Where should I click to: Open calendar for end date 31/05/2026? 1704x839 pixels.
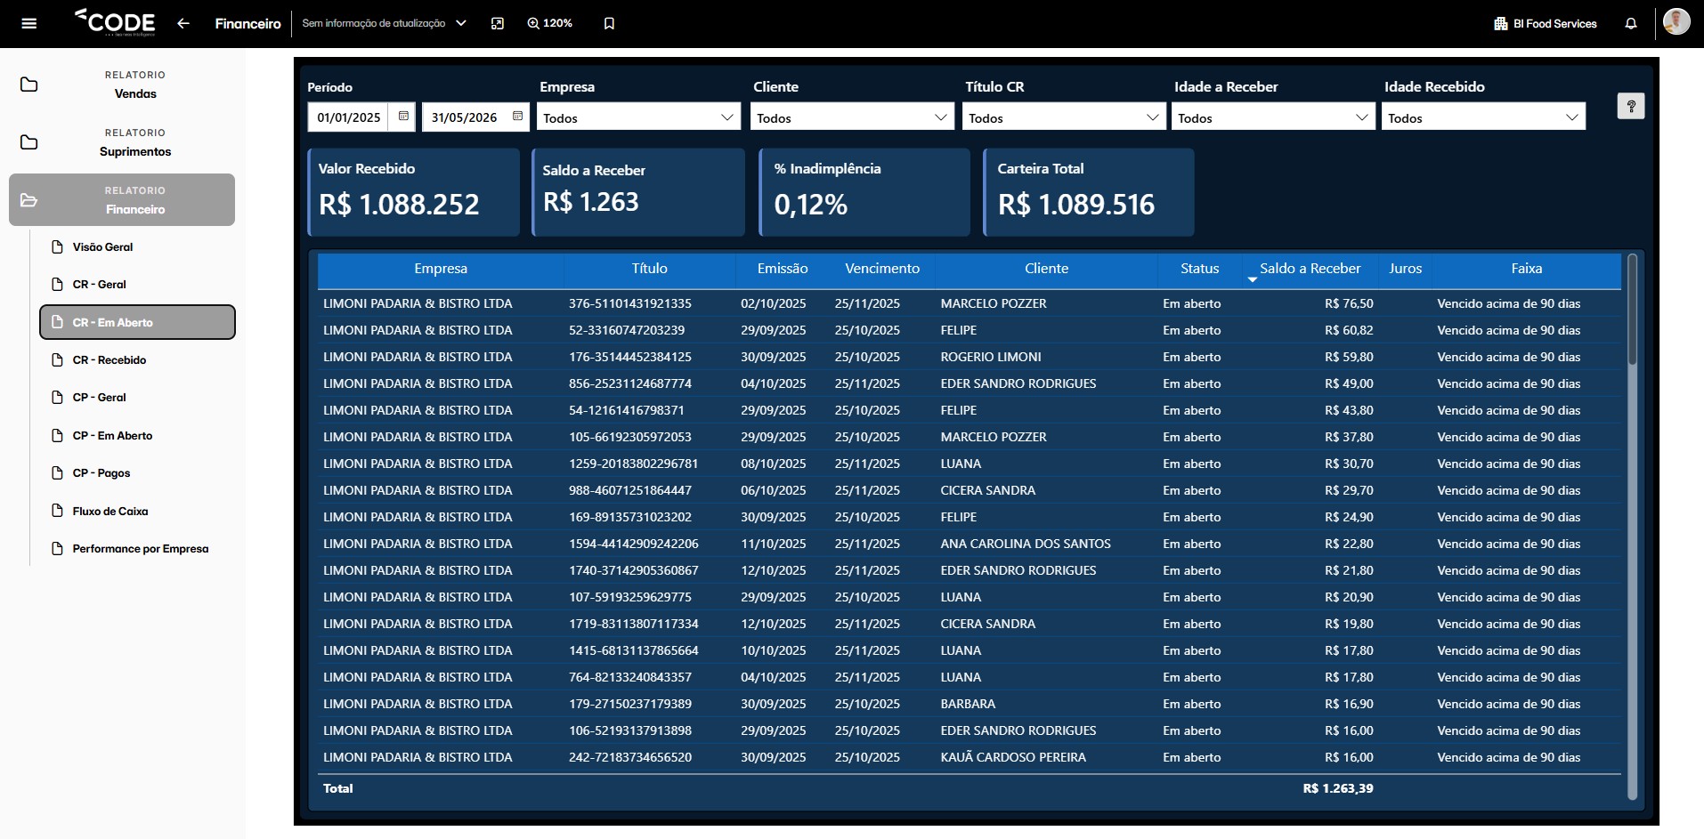tap(517, 117)
